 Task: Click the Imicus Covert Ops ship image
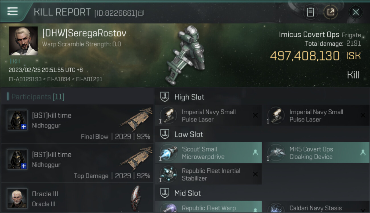tap(186, 55)
